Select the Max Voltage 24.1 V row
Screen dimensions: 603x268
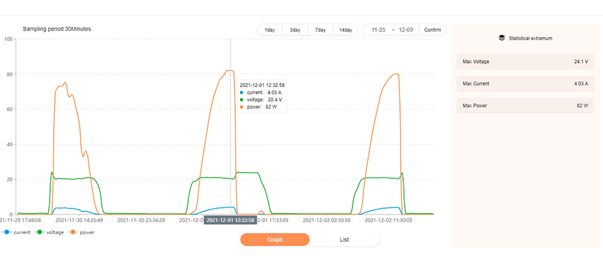click(x=525, y=62)
